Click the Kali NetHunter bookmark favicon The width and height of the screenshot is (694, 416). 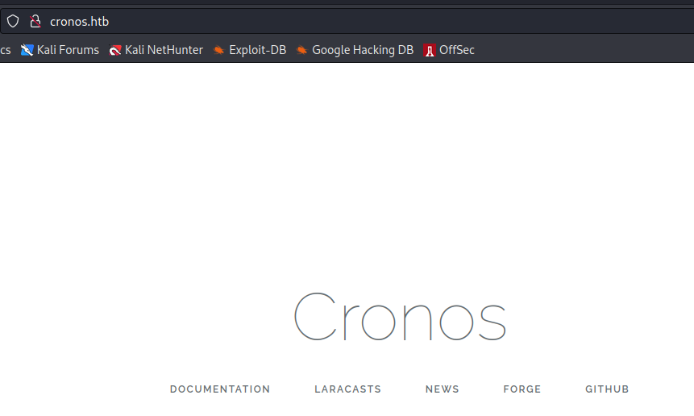(115, 50)
